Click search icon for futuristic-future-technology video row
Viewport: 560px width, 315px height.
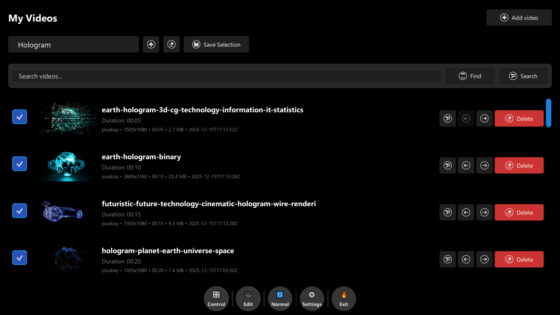coord(447,212)
